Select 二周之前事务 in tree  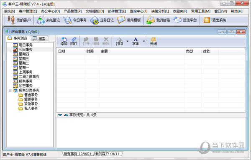click(29, 77)
